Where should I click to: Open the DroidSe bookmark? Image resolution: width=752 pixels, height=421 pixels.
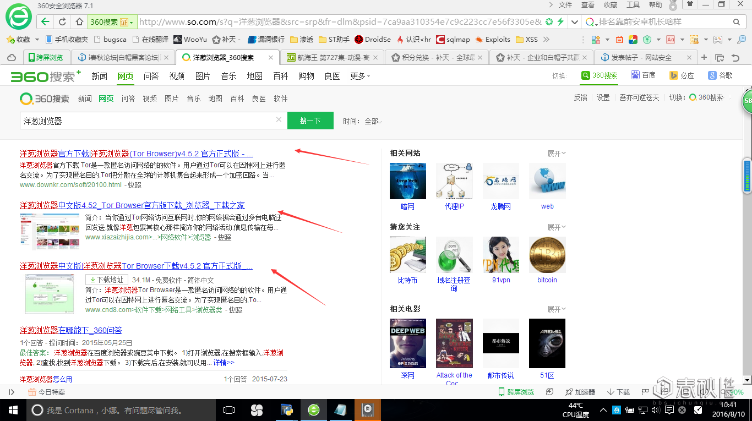(x=373, y=40)
